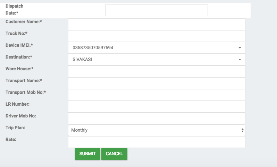
Task: Click the Rate input field
Action: click(x=157, y=142)
